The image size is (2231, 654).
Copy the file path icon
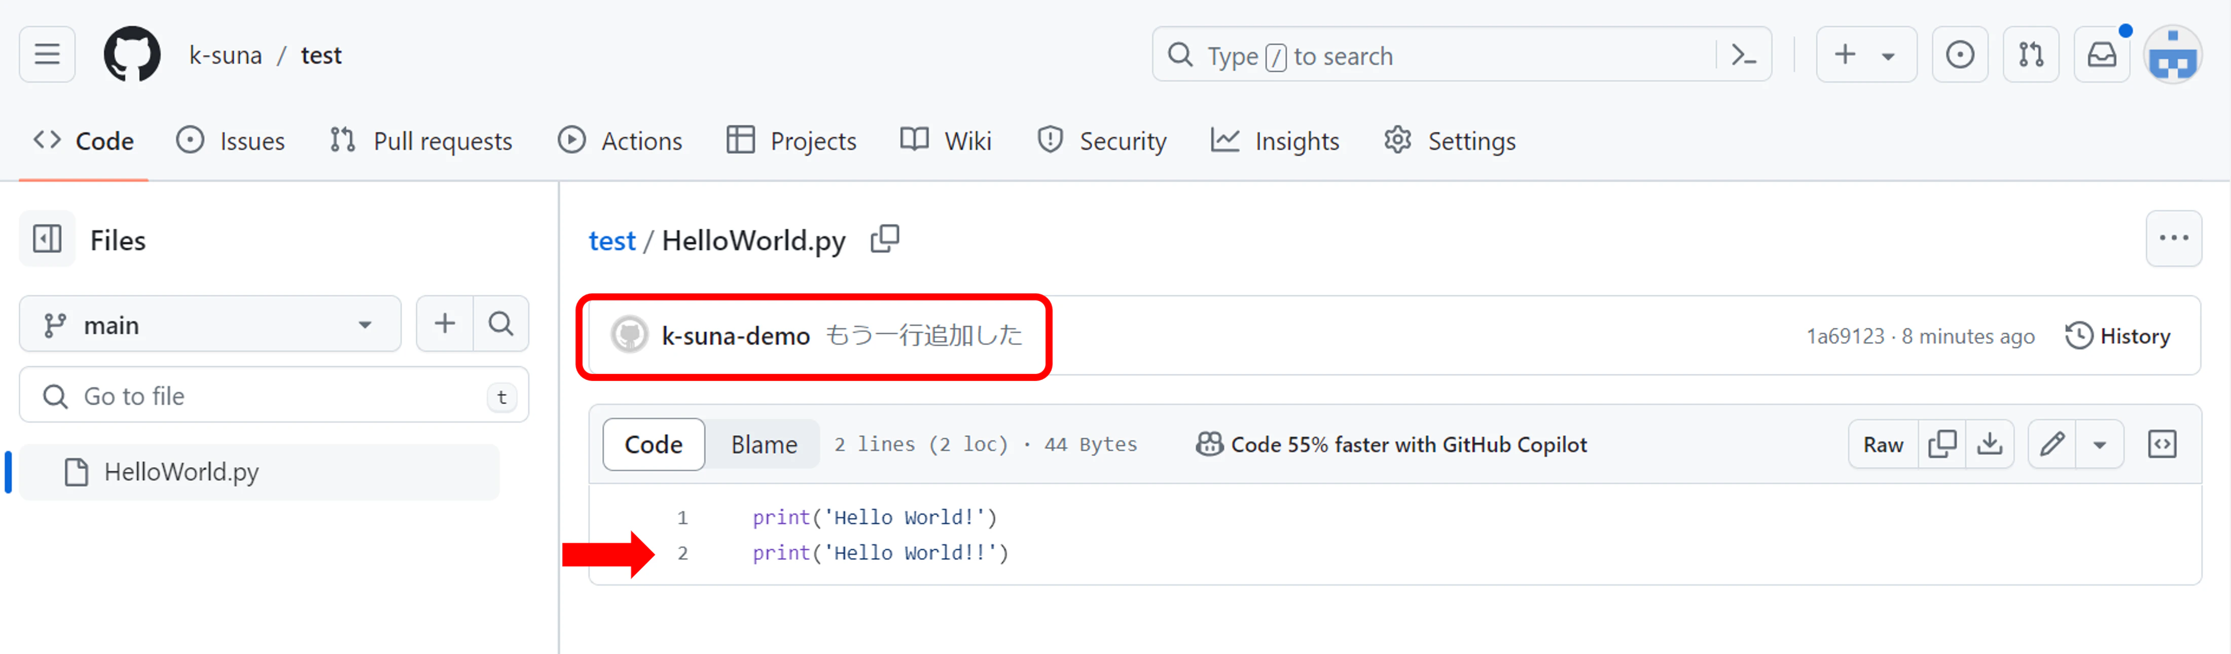tap(885, 239)
